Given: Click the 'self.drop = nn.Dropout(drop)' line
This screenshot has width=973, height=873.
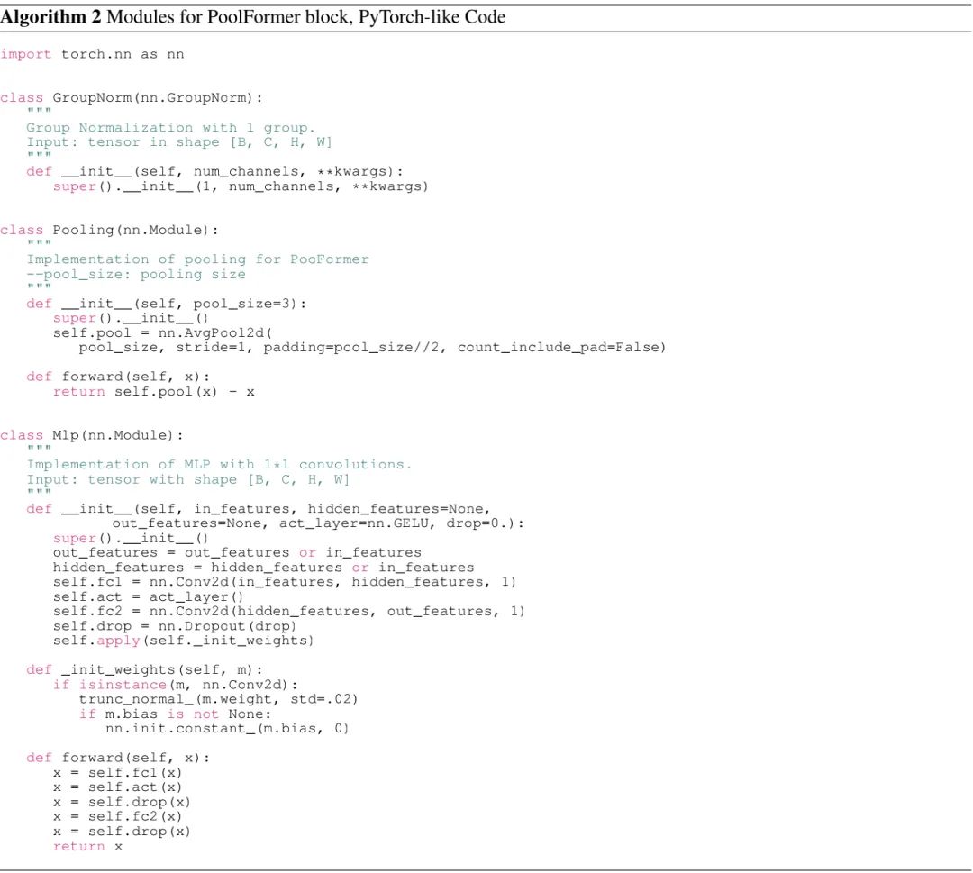Looking at the screenshot, I should click(175, 626).
